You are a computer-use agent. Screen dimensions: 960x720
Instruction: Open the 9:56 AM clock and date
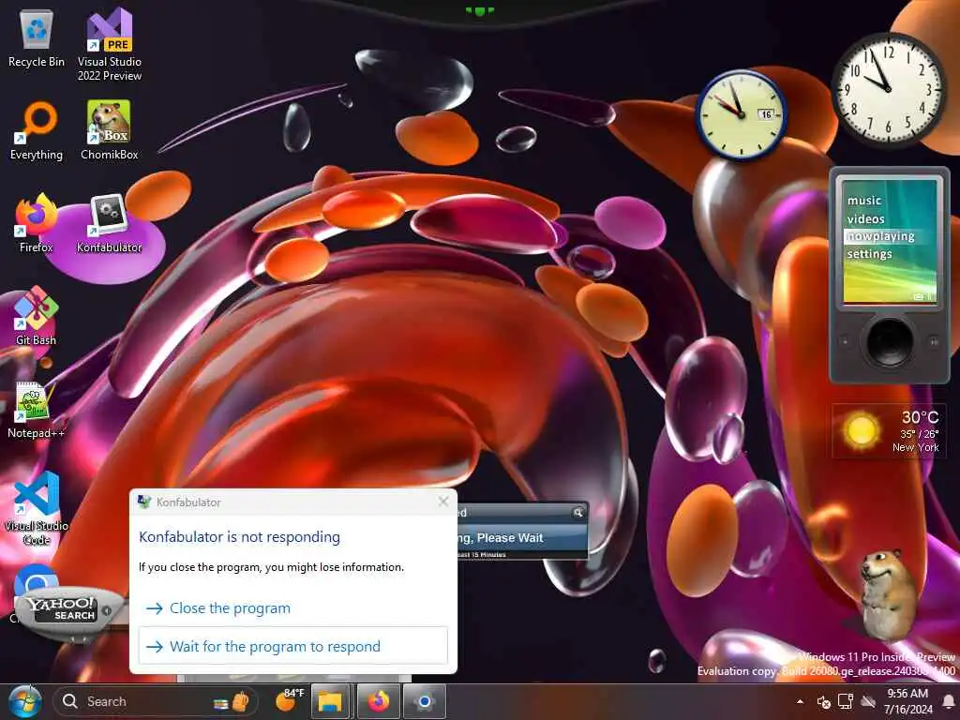pyautogui.click(x=907, y=701)
